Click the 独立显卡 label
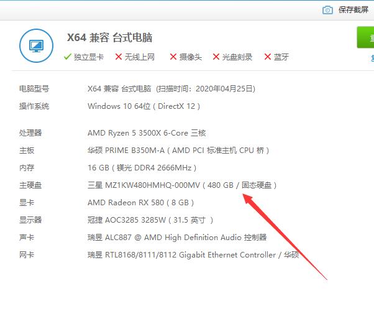 click(x=88, y=57)
